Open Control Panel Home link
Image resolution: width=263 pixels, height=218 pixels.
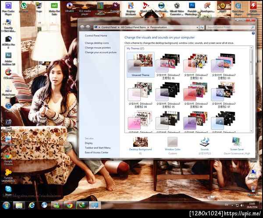(x=96, y=36)
